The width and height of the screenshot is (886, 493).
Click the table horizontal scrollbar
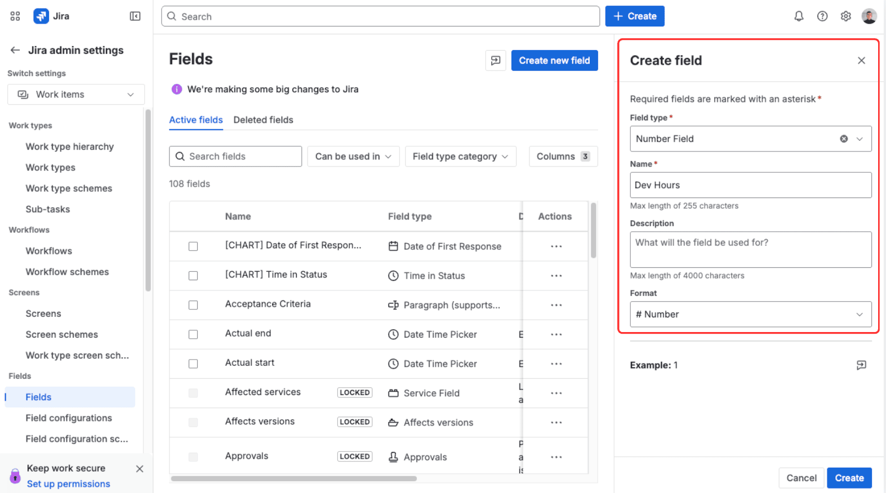[x=293, y=479]
